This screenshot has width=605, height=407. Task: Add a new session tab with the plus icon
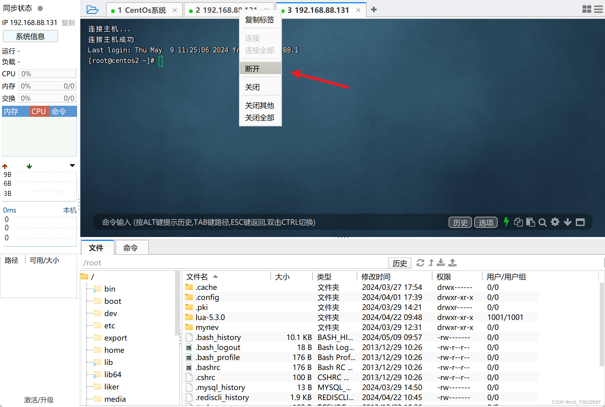click(374, 10)
